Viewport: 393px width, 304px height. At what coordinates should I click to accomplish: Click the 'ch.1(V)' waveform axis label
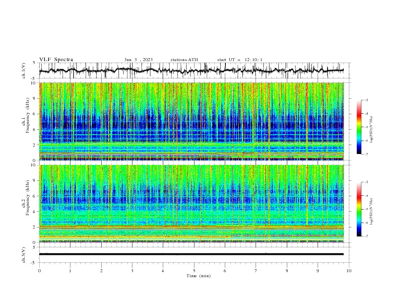24,71
